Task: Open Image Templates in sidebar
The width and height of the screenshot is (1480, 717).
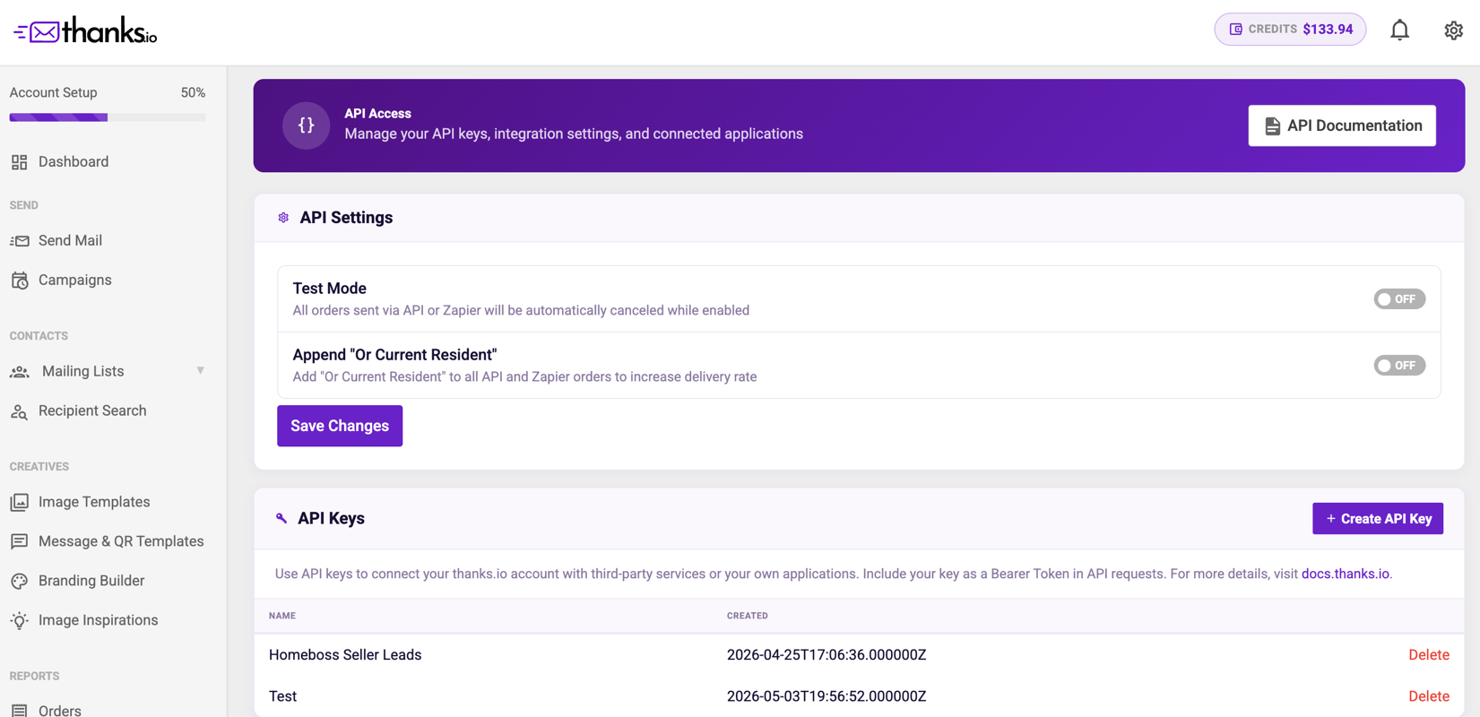Action: click(94, 502)
